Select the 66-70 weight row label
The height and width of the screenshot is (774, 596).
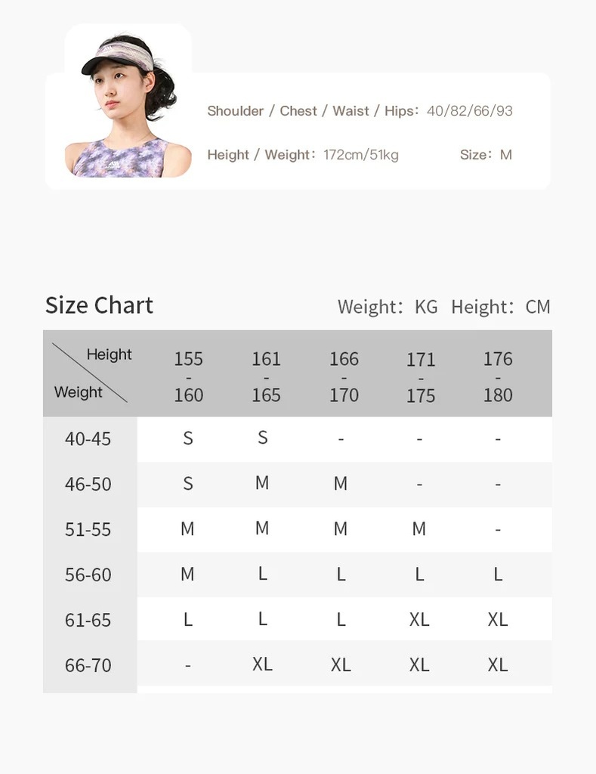coord(88,666)
